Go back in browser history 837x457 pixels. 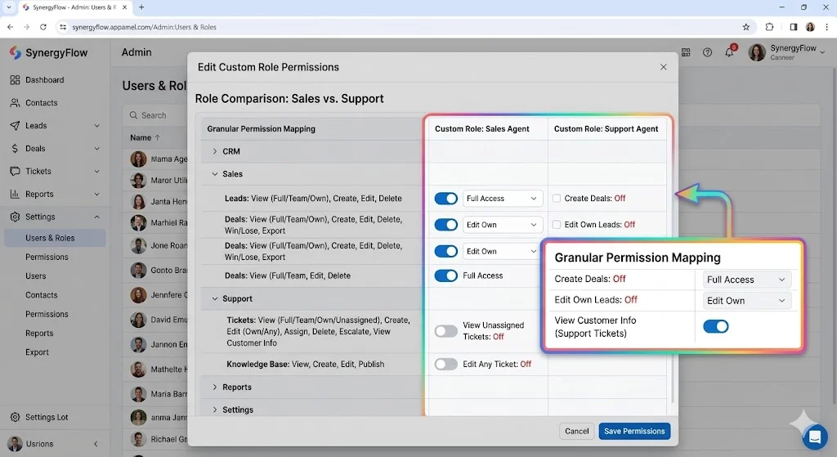[10, 27]
